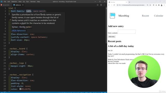The image size is (166, 93).
Task: Open the Run menu
Action: [x=27, y=2]
